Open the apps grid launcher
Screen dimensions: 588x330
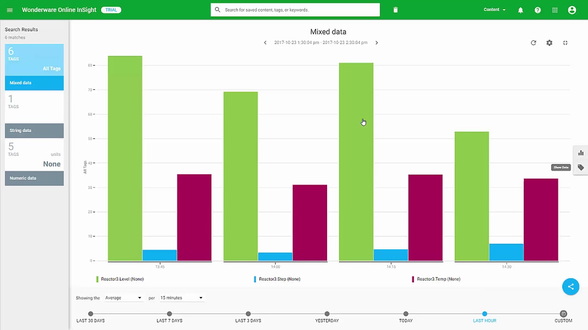555,10
